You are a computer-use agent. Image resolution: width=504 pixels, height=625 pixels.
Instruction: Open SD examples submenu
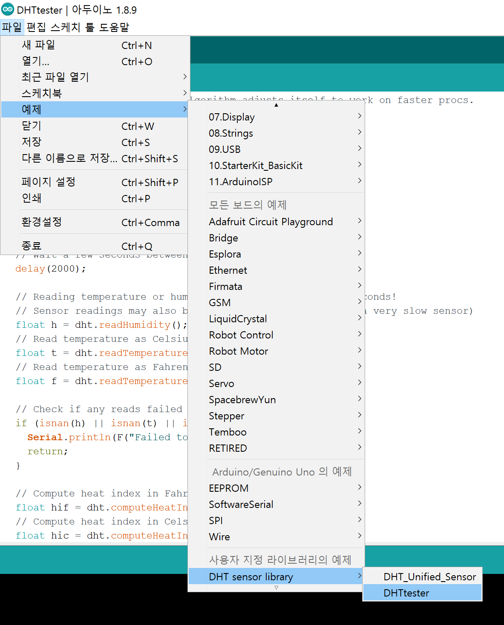tap(276, 367)
